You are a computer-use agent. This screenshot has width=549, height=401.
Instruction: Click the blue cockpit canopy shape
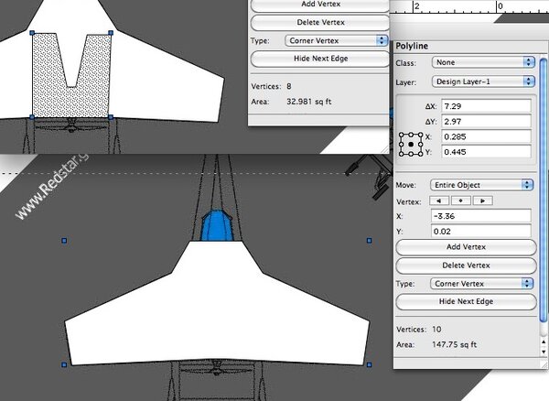click(x=217, y=226)
